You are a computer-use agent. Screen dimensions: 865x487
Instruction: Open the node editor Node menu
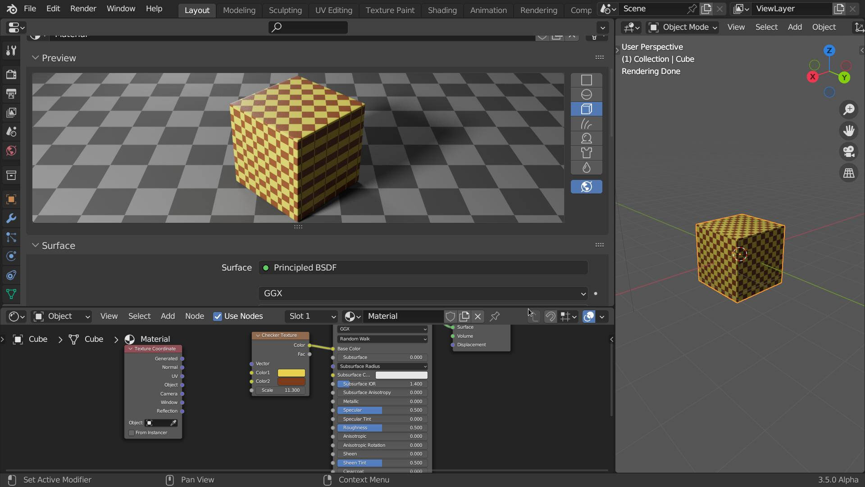(x=194, y=317)
